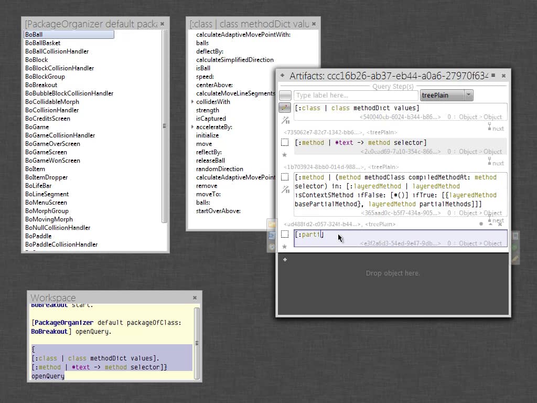The height and width of the screenshot is (403, 537).
Task: Click the Workspace scrollbar
Action: (197, 343)
